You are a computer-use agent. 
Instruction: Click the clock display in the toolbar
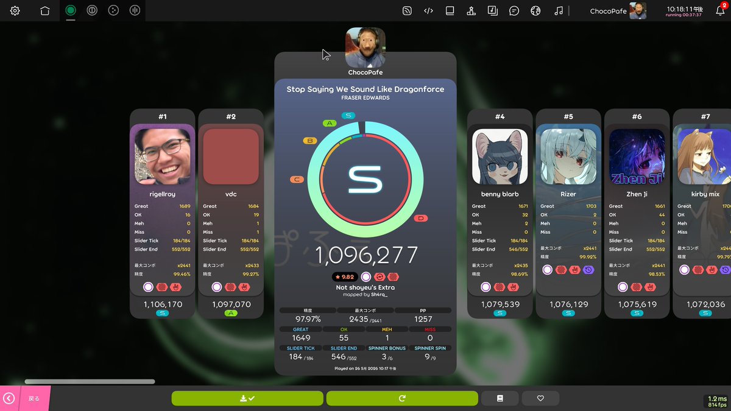tap(684, 11)
